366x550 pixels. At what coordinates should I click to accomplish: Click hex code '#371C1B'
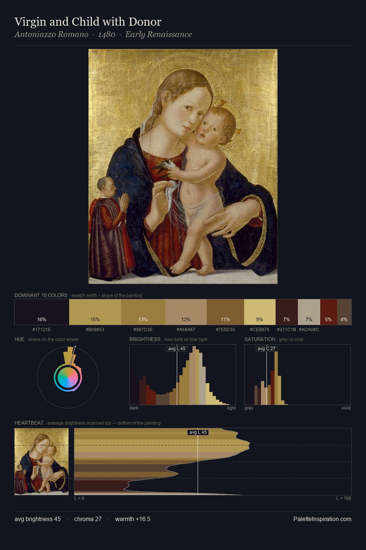point(287,330)
